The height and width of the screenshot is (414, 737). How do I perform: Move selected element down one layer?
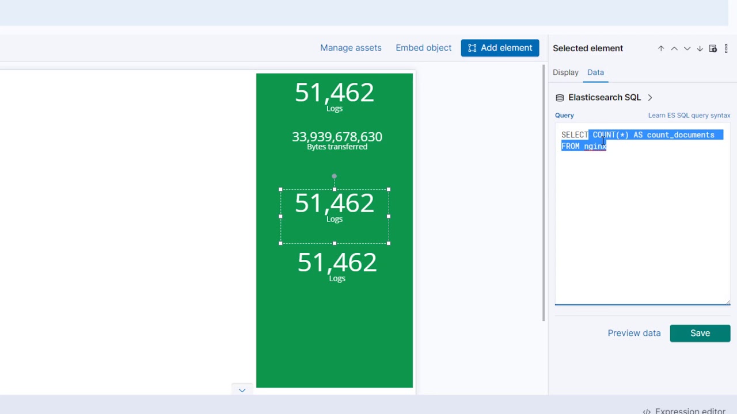[687, 48]
